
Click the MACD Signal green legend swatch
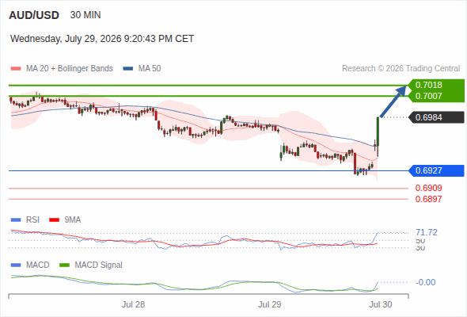click(64, 265)
